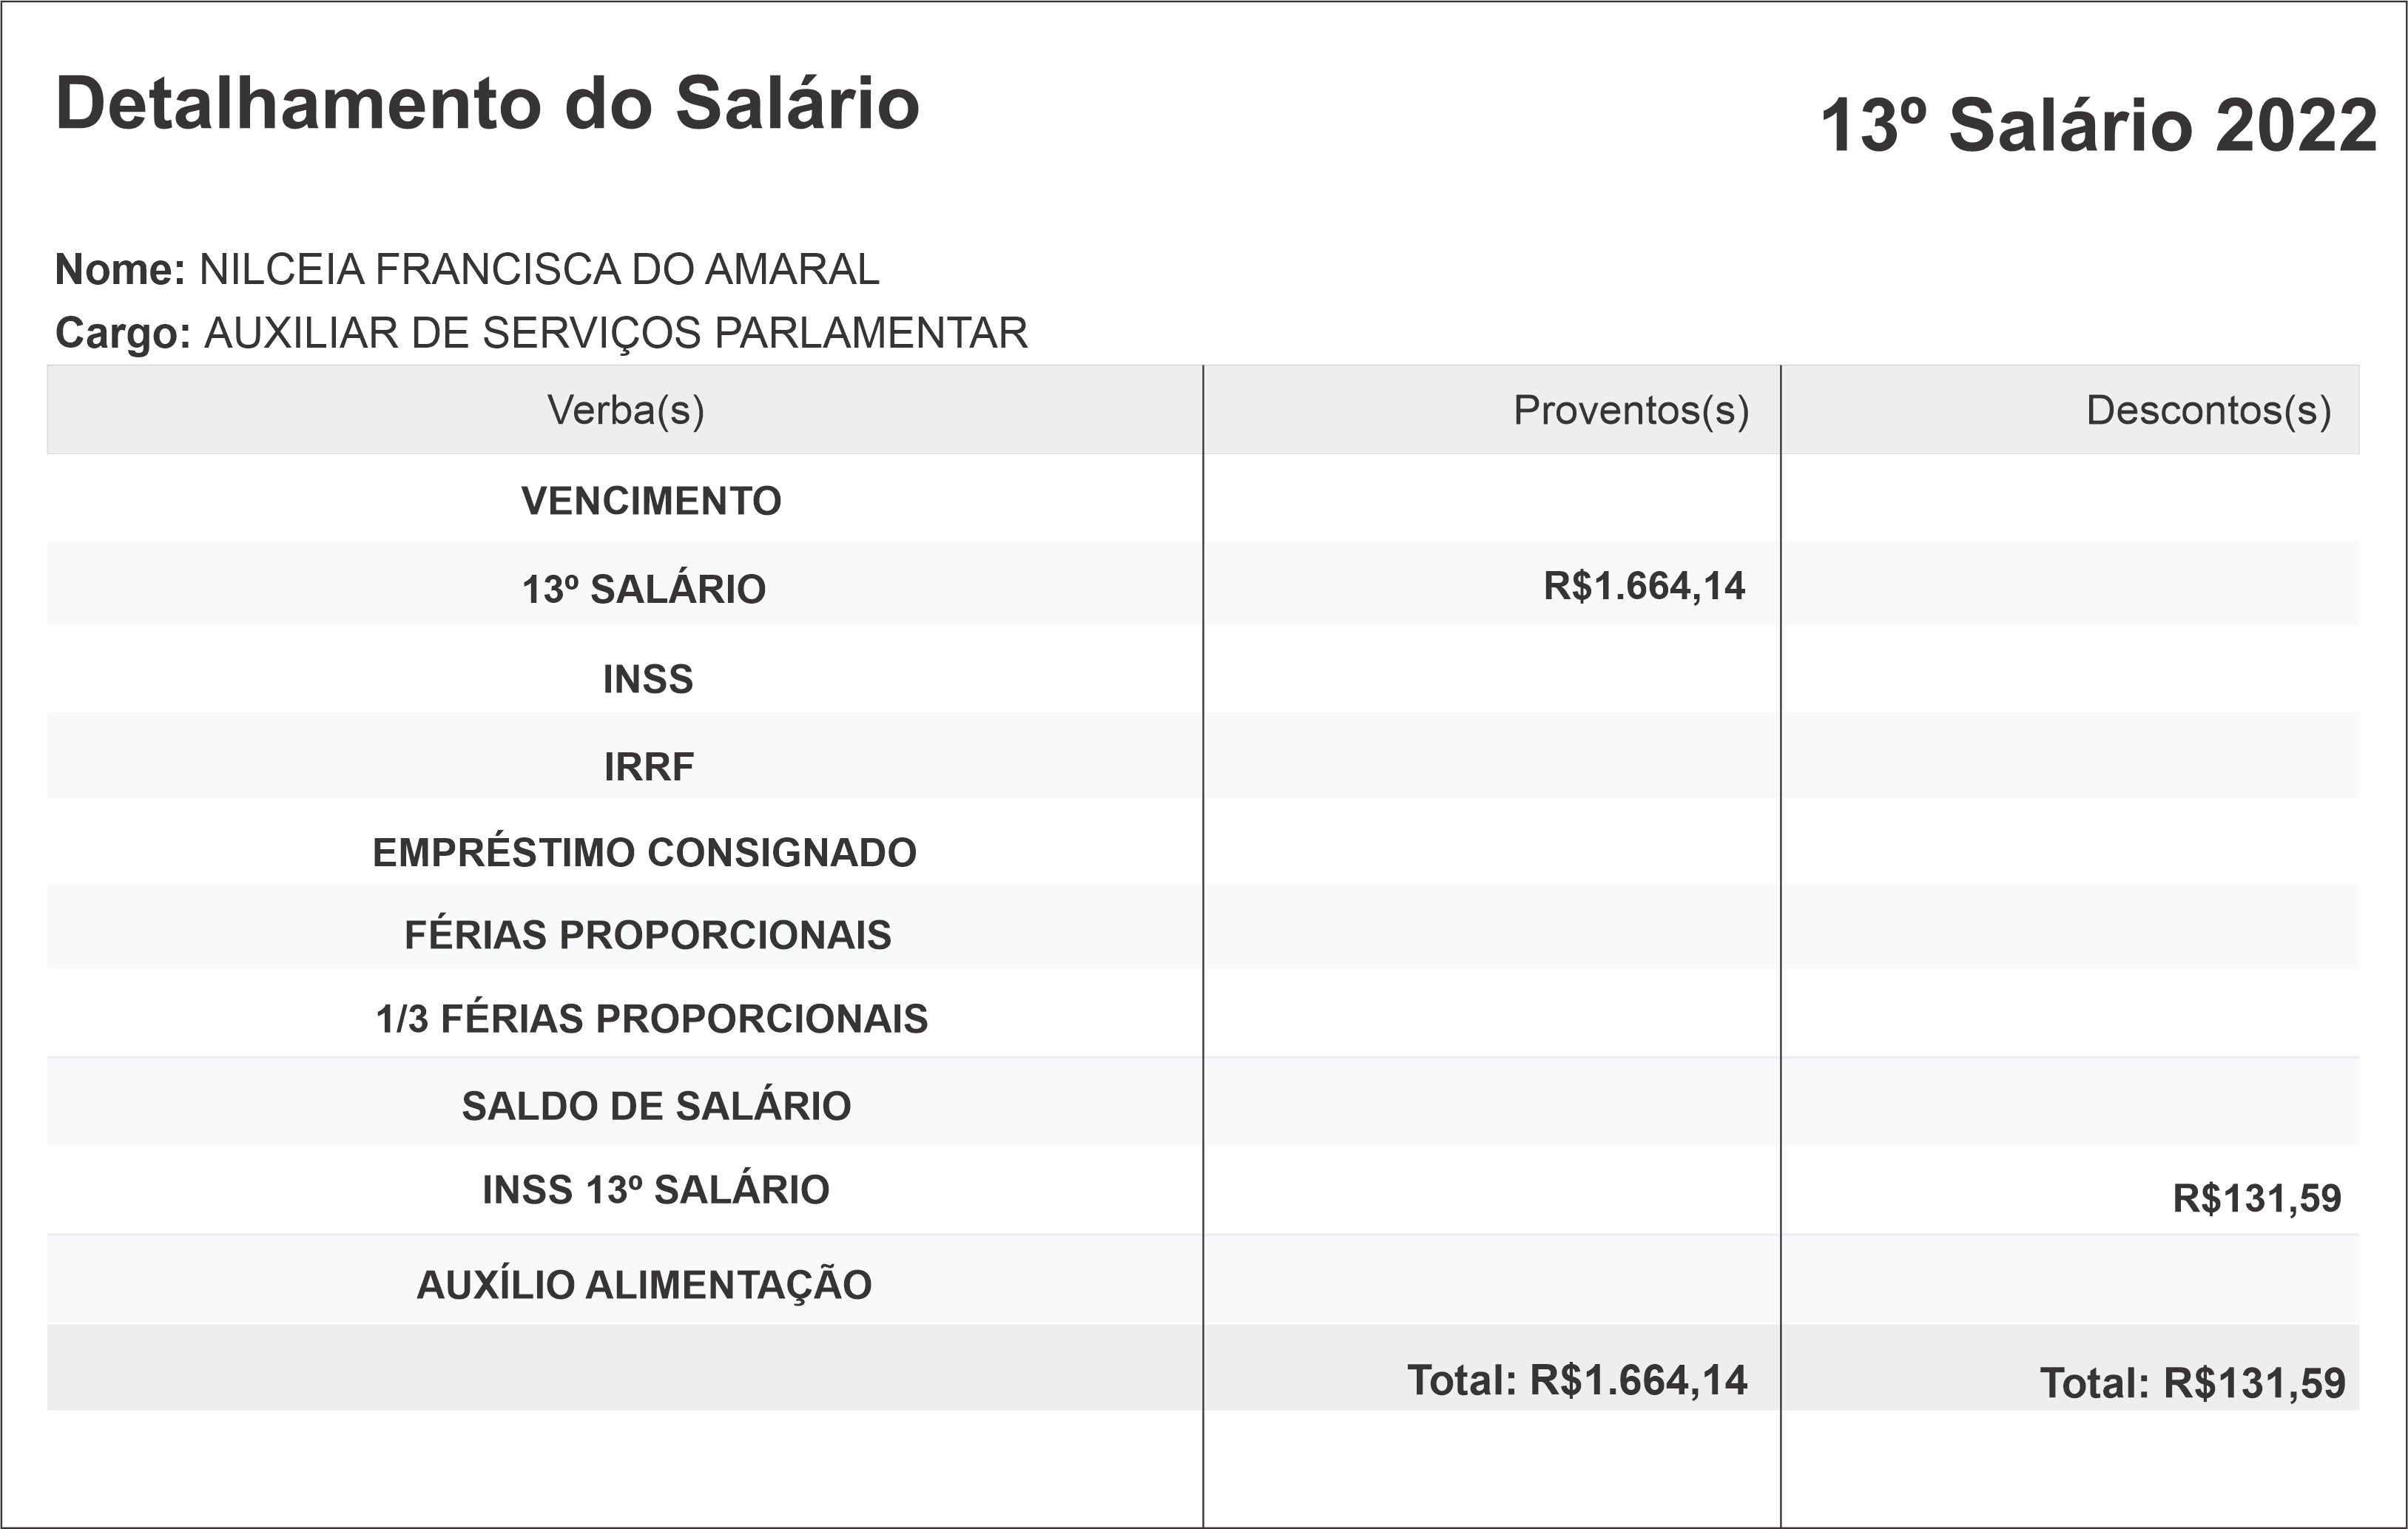2408x1529 pixels.
Task: Click the Verba(s) column header
Action: point(625,410)
